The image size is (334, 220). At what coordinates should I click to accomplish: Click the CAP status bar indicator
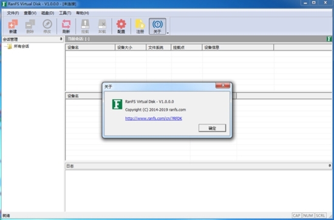(x=296, y=216)
